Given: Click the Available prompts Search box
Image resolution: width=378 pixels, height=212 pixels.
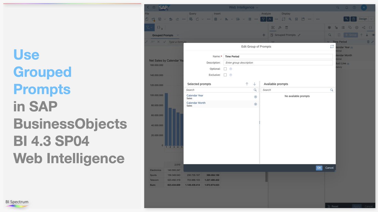Looking at the screenshot, I should (x=298, y=90).
